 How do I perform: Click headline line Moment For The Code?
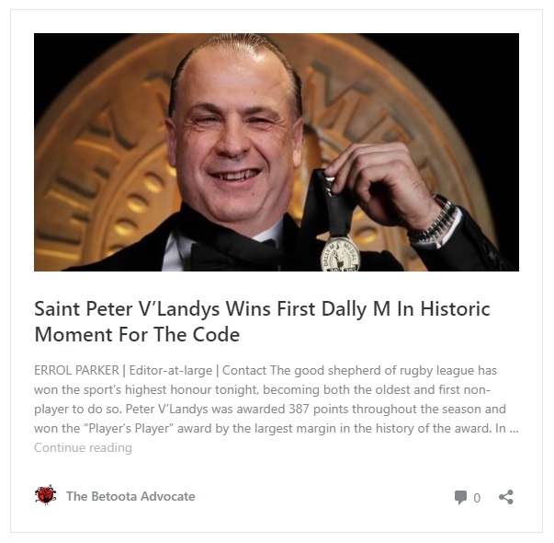click(137, 334)
